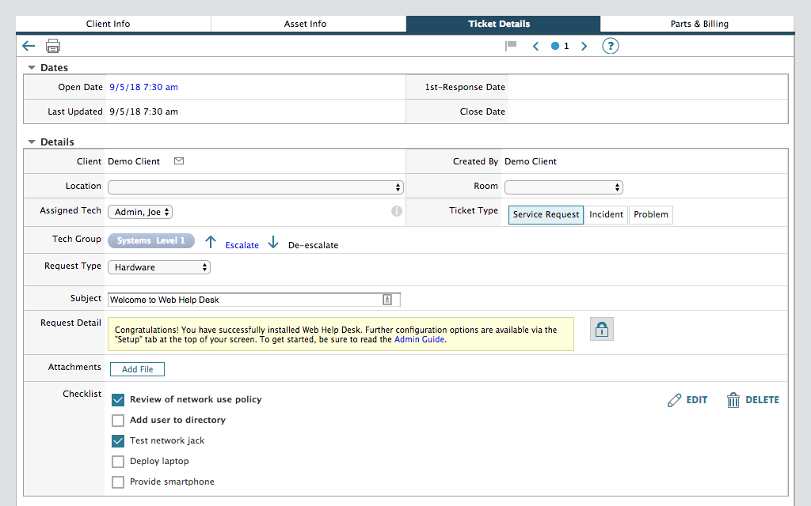
Task: Open the checklist EDIT pencil icon
Action: pyautogui.click(x=674, y=399)
